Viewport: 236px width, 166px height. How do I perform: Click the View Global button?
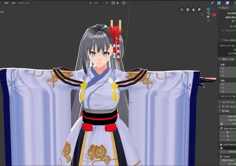click(x=228, y=116)
